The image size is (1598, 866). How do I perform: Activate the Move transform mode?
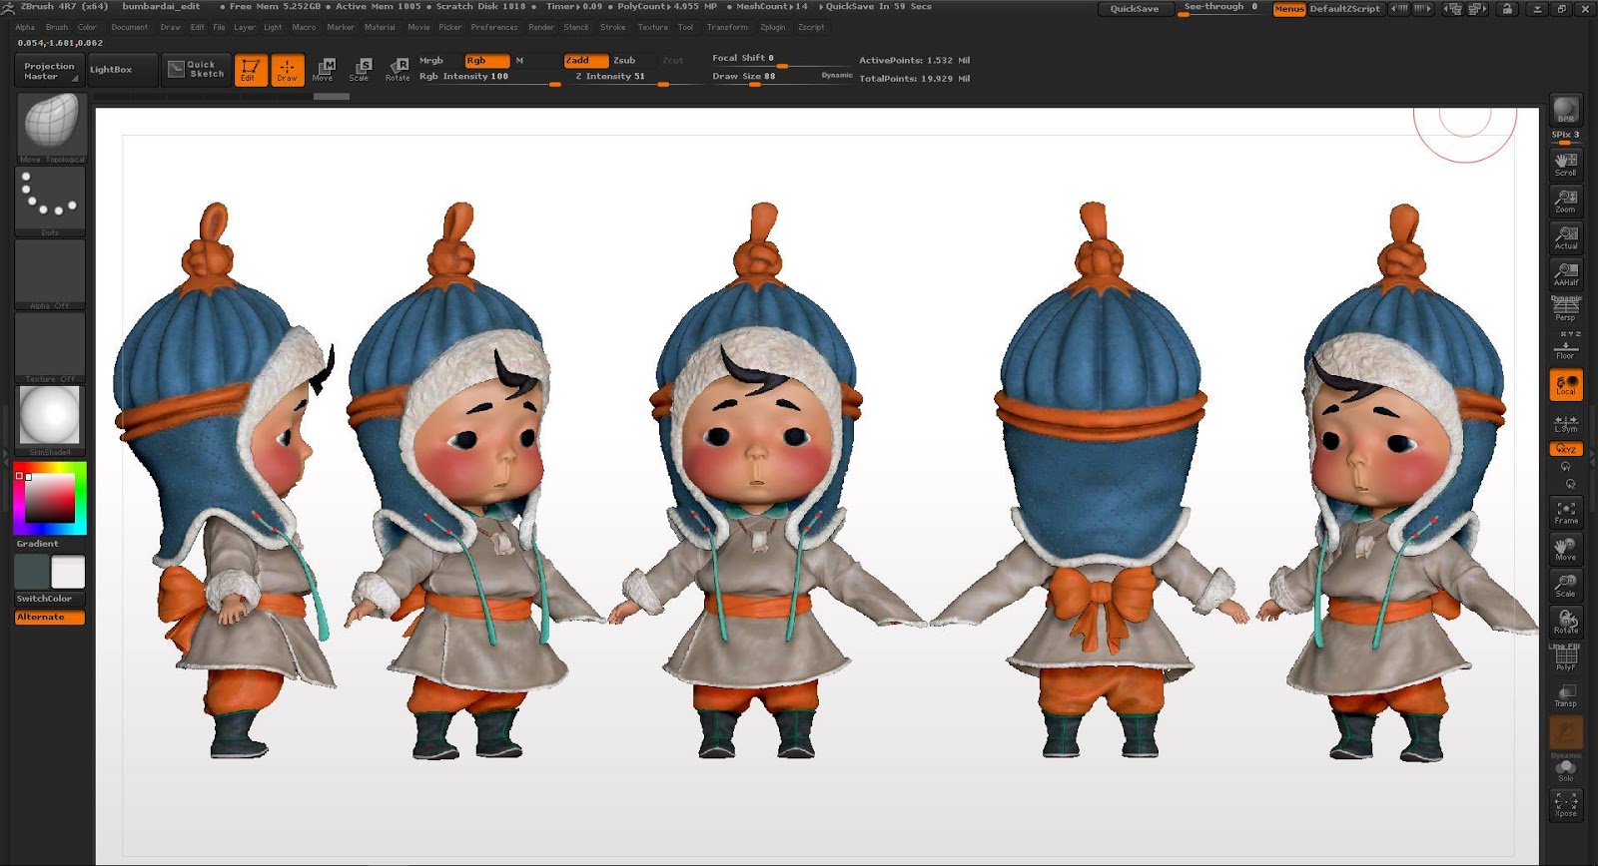pos(323,70)
